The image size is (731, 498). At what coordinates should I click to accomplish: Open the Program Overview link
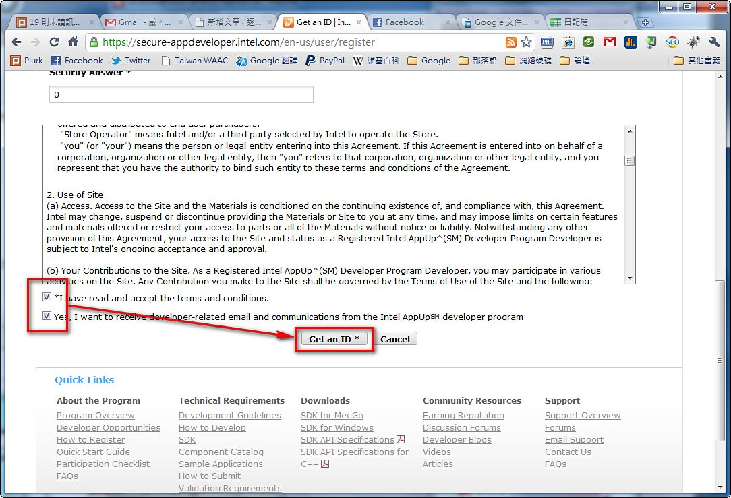pos(96,416)
